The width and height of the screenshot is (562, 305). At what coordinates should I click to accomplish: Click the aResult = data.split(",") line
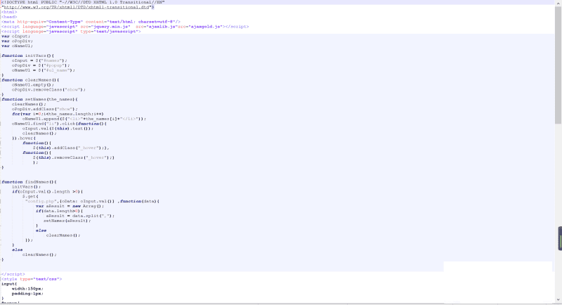[80, 216]
